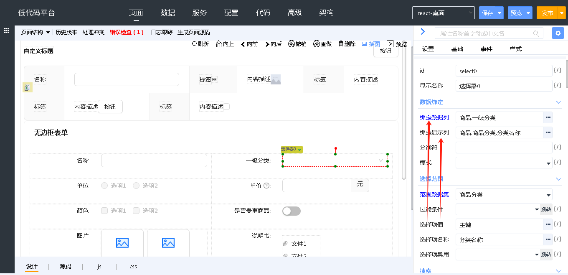Check the checkbox beside second-row 内容描述
Viewport: 568px width, 275px height.
click(x=227, y=107)
